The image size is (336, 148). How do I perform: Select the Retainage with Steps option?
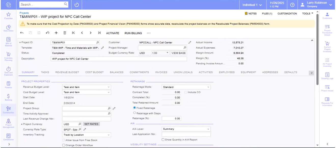[x=135, y=113]
